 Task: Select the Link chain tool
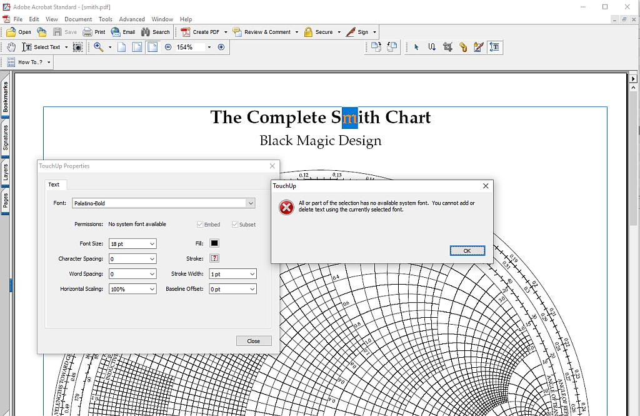463,47
